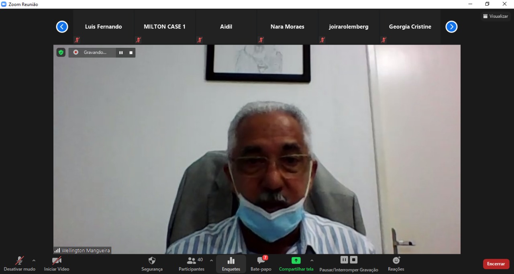Image resolution: width=514 pixels, height=274 pixels.
Task: Click Compartilhar tela share button
Action: tap(296, 264)
